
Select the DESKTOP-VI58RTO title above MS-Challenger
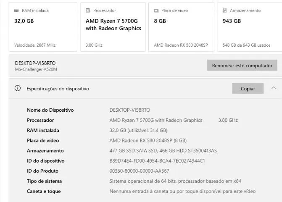35,63
